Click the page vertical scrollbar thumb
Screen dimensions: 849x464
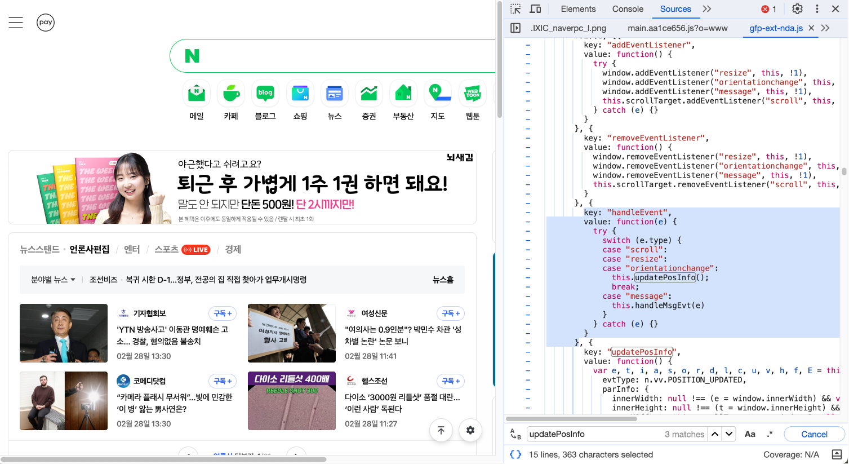pos(499,59)
